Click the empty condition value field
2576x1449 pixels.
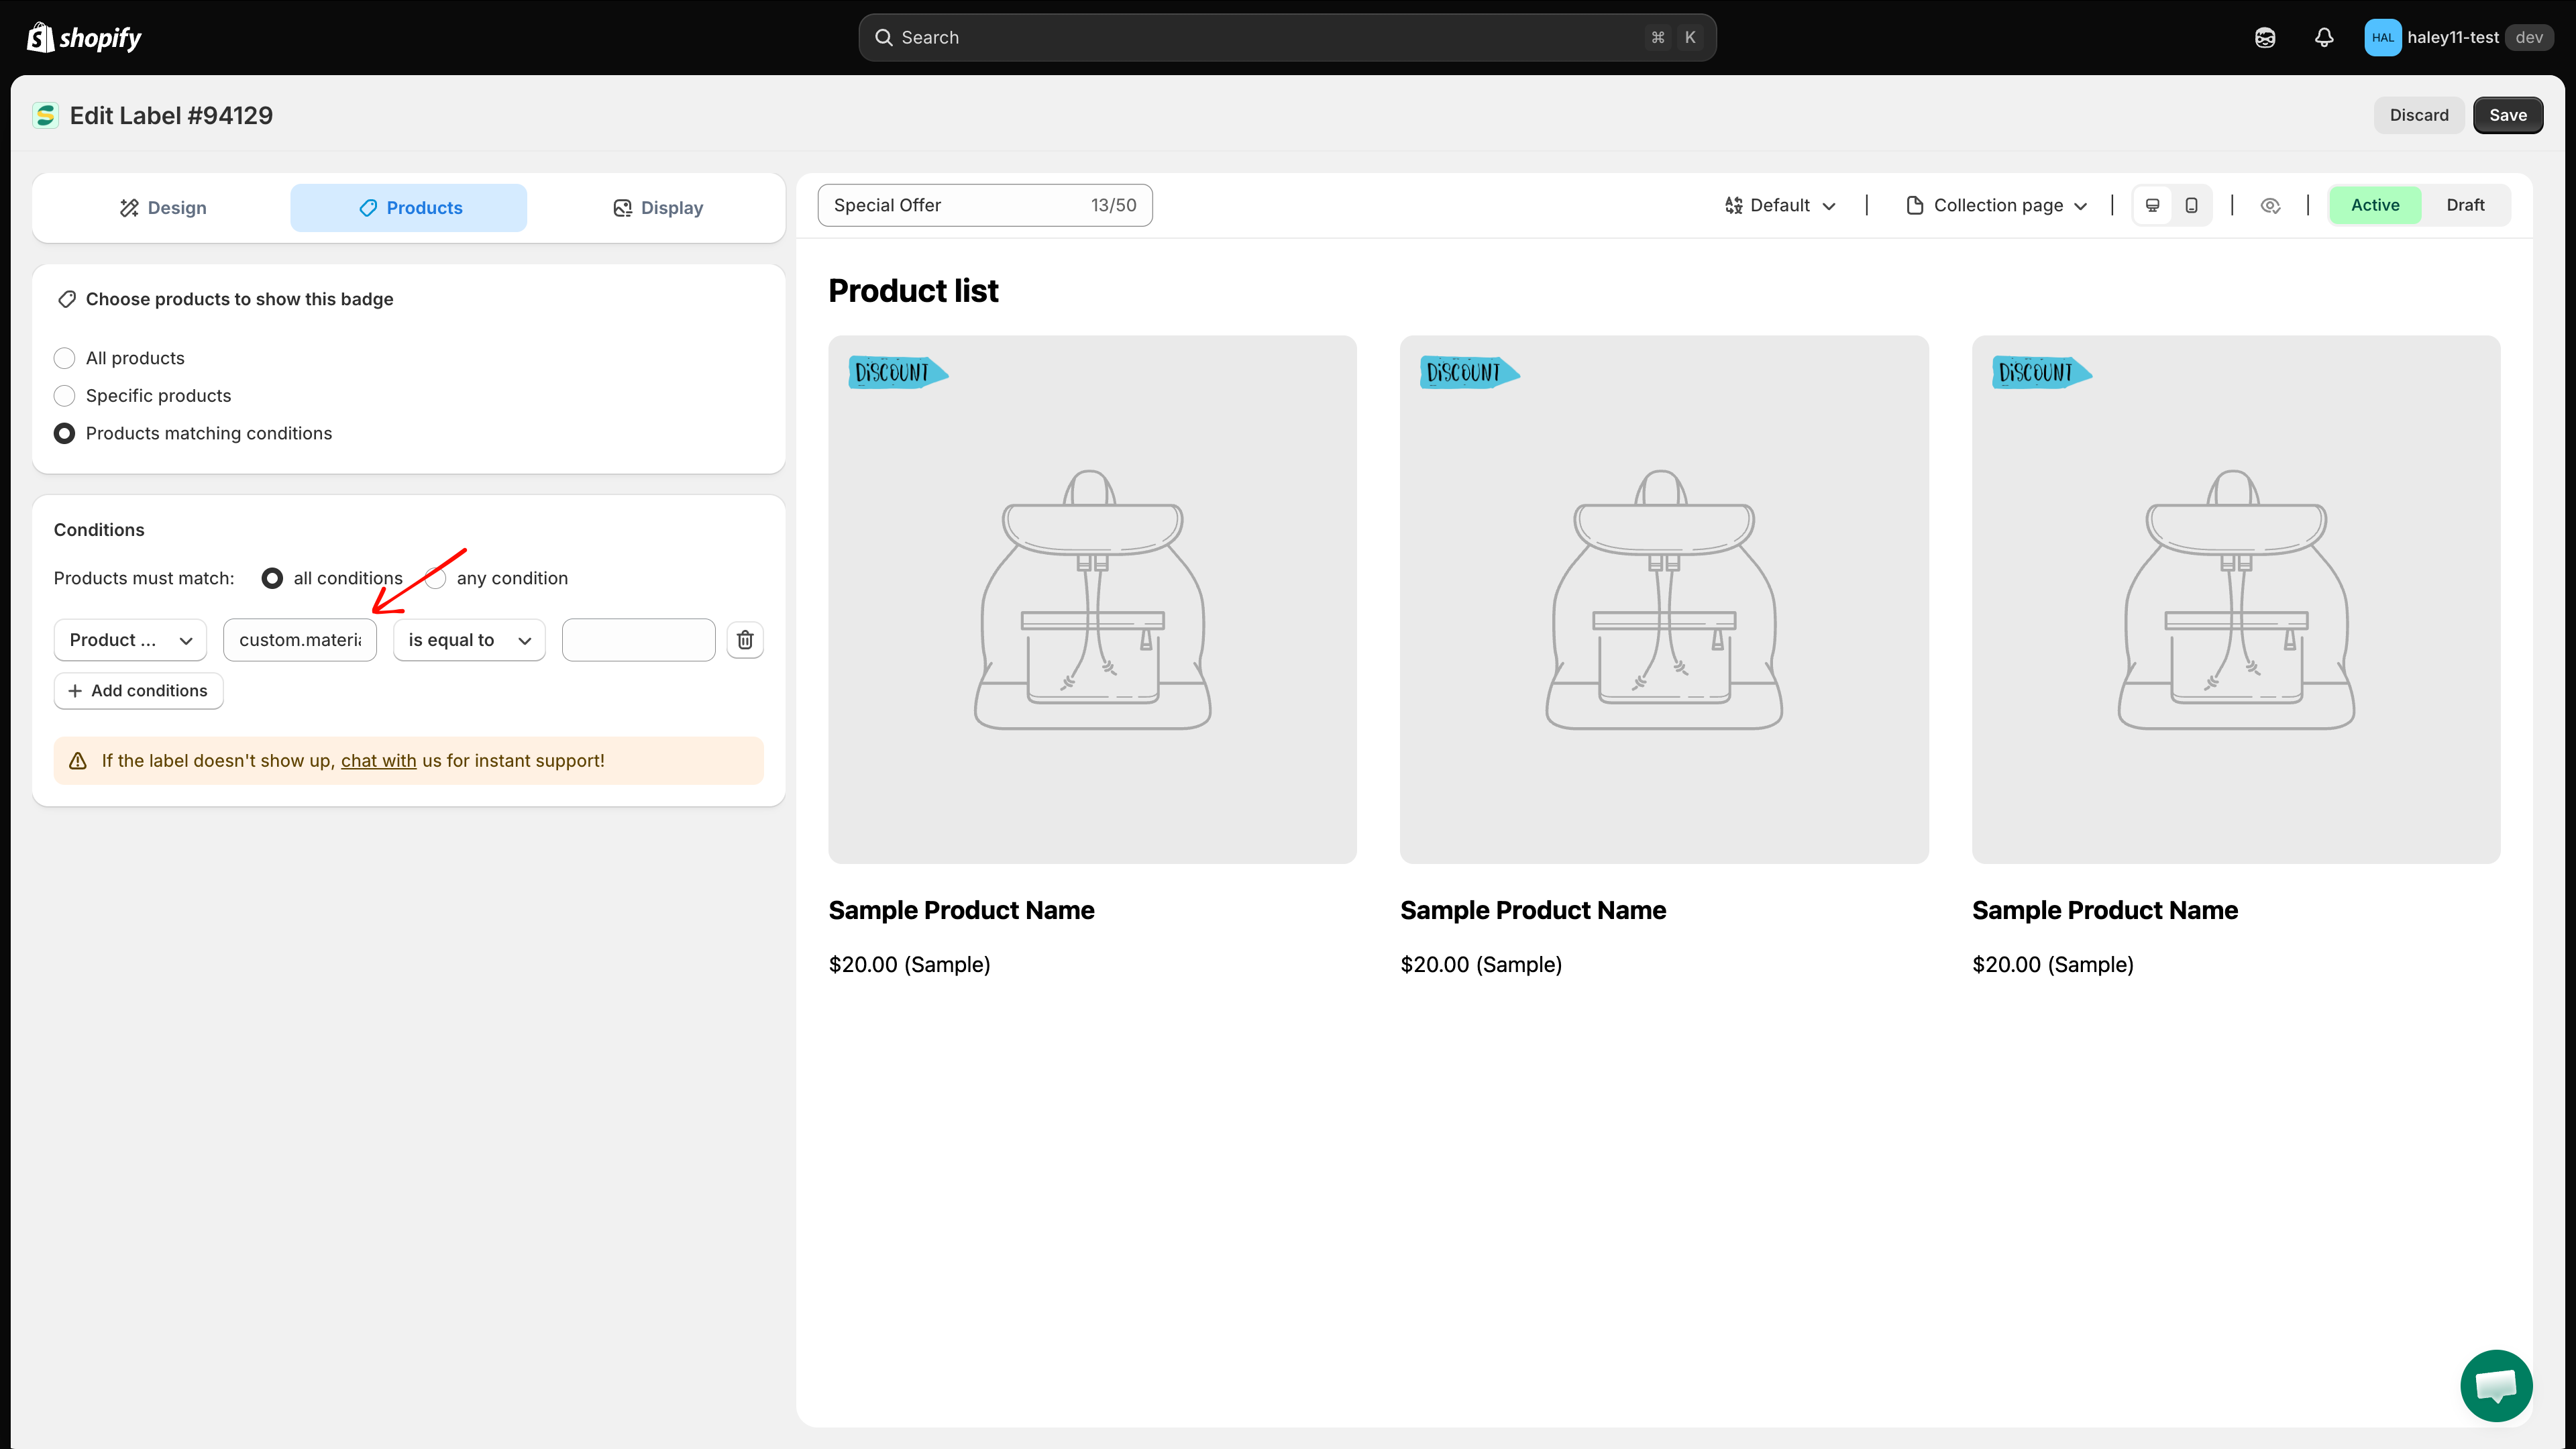point(638,640)
